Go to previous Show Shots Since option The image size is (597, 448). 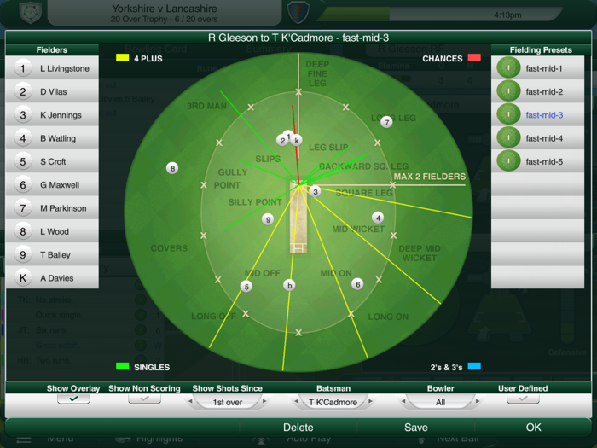coord(190,402)
